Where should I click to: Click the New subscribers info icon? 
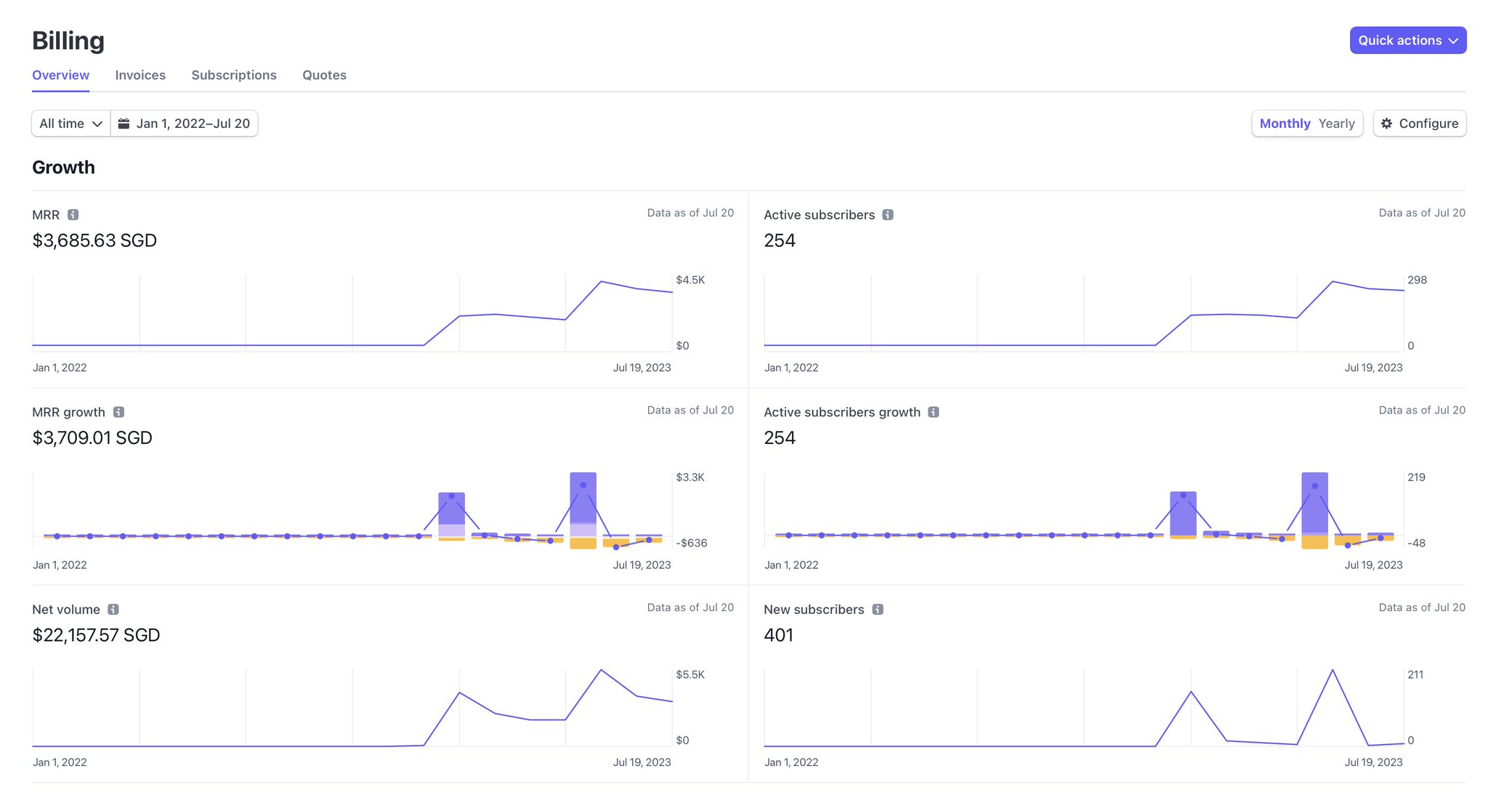(878, 609)
